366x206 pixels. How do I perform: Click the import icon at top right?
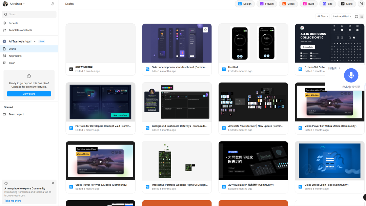click(x=361, y=4)
